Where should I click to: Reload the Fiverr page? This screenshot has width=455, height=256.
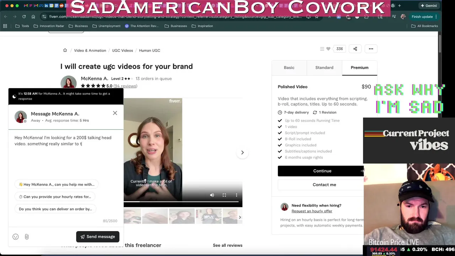[x=24, y=17]
